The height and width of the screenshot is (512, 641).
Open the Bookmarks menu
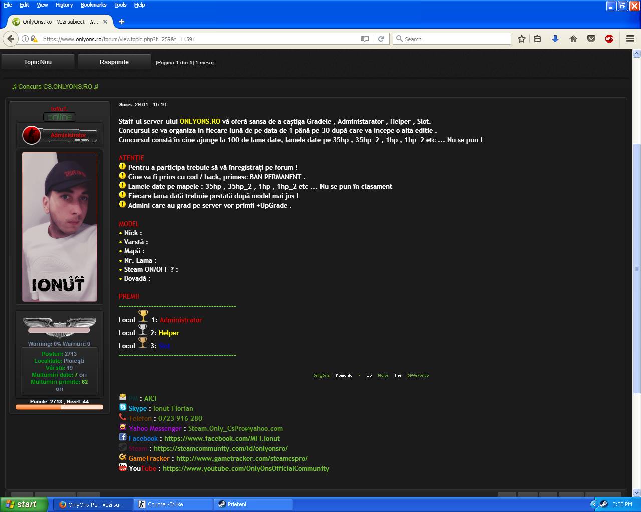(x=93, y=5)
